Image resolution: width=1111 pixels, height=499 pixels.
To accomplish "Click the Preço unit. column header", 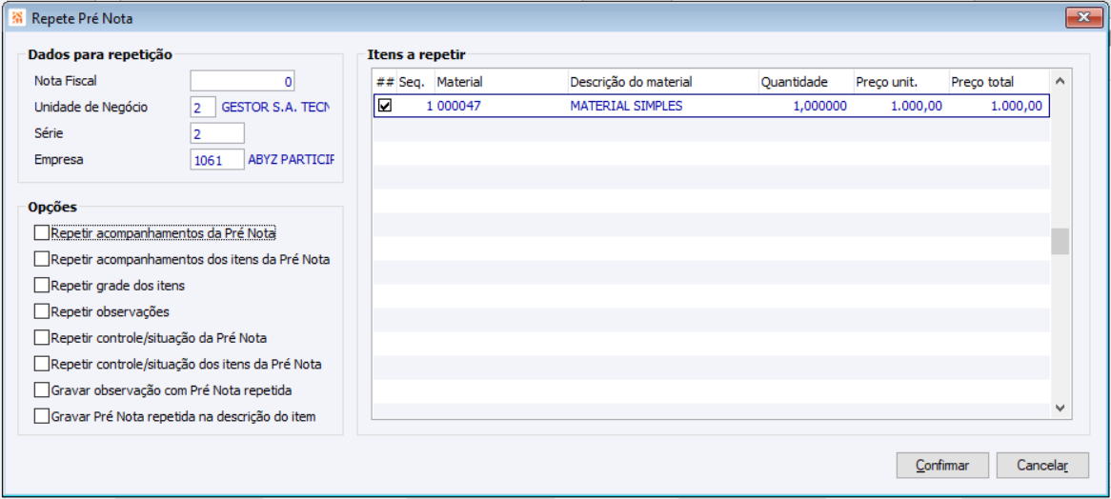I will [x=901, y=82].
